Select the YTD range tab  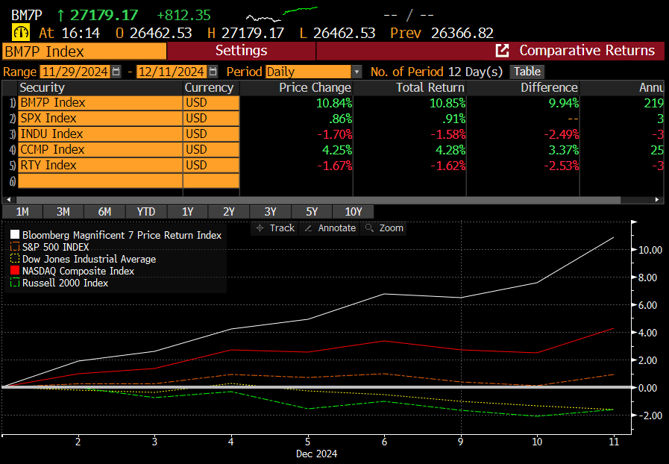[146, 212]
